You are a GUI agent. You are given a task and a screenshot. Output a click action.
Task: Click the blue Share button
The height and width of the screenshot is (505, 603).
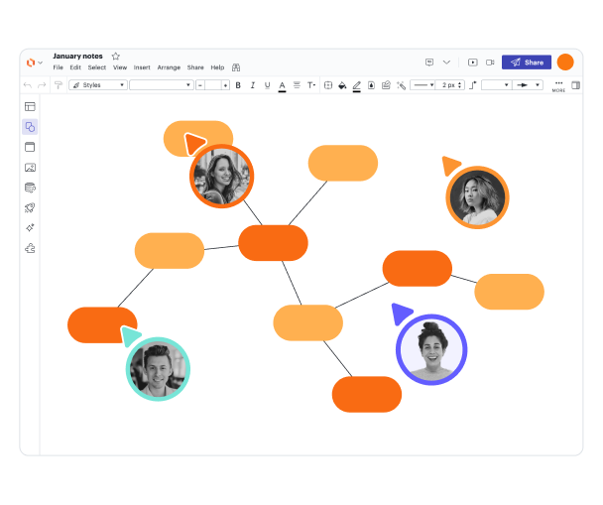click(526, 63)
